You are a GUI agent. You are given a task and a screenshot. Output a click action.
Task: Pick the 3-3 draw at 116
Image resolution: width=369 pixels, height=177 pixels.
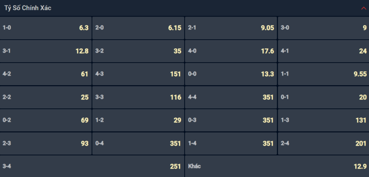pos(138,97)
